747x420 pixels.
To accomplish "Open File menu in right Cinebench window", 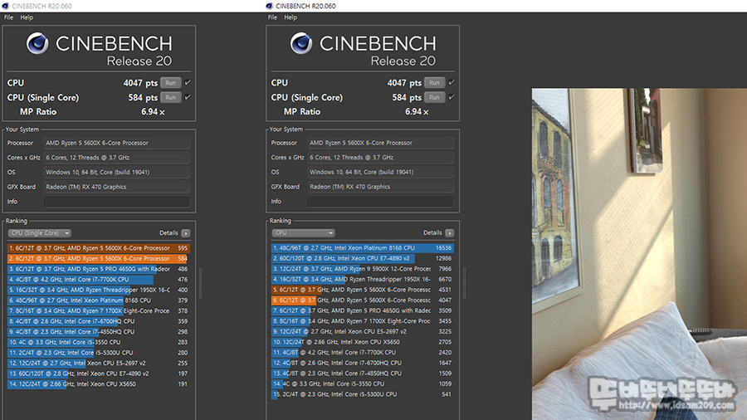I will tap(272, 17).
